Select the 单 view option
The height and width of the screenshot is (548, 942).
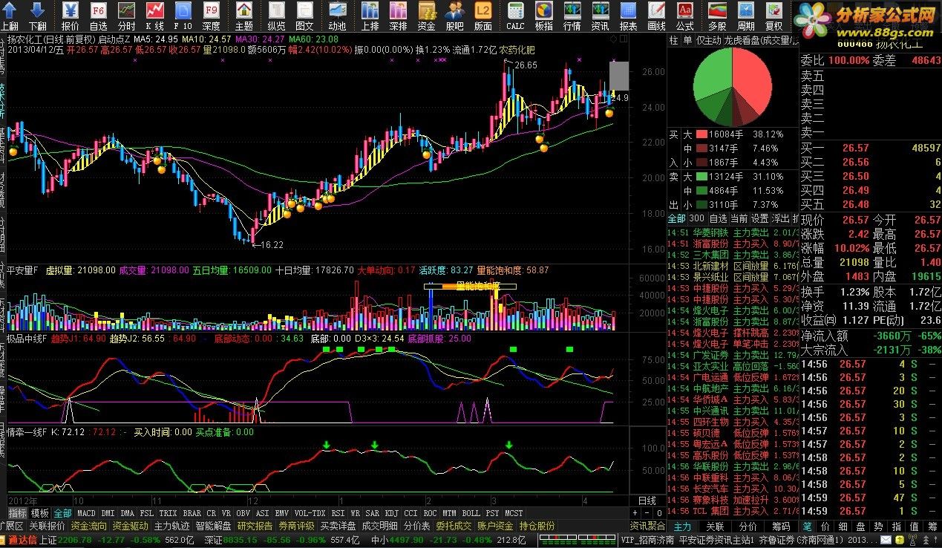(687, 40)
